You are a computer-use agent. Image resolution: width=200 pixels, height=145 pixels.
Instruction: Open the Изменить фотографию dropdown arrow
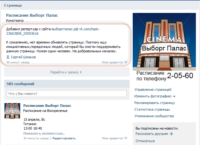click(174, 96)
